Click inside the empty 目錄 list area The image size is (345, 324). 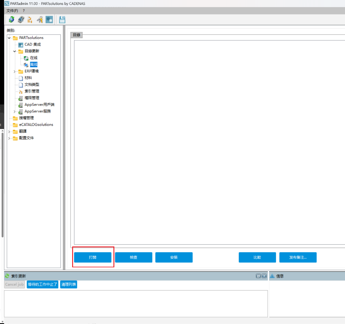pos(210,142)
